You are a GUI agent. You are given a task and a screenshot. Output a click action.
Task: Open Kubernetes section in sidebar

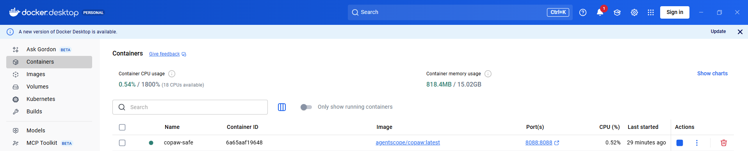click(49, 99)
